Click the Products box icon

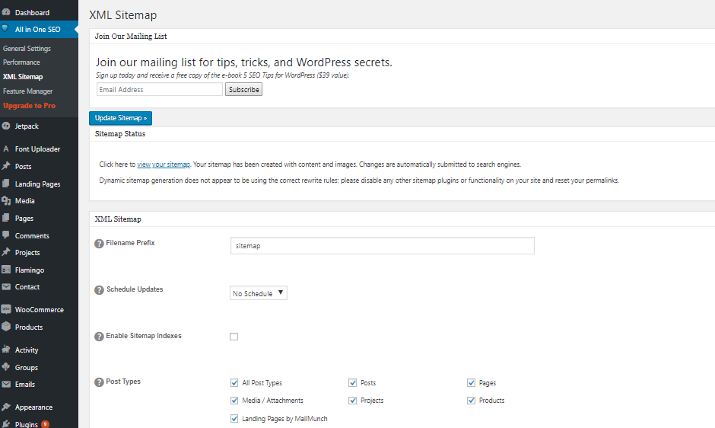pos(6,327)
